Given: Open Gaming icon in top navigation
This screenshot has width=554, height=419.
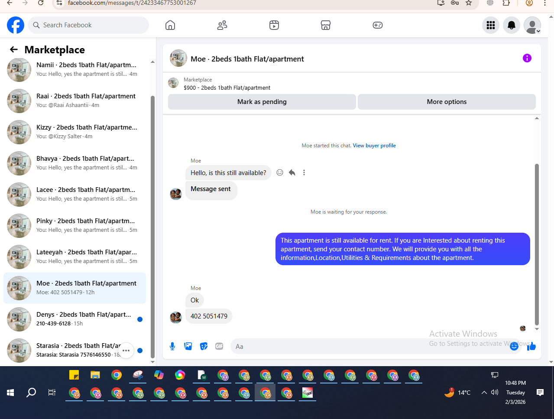Looking at the screenshot, I should (378, 25).
